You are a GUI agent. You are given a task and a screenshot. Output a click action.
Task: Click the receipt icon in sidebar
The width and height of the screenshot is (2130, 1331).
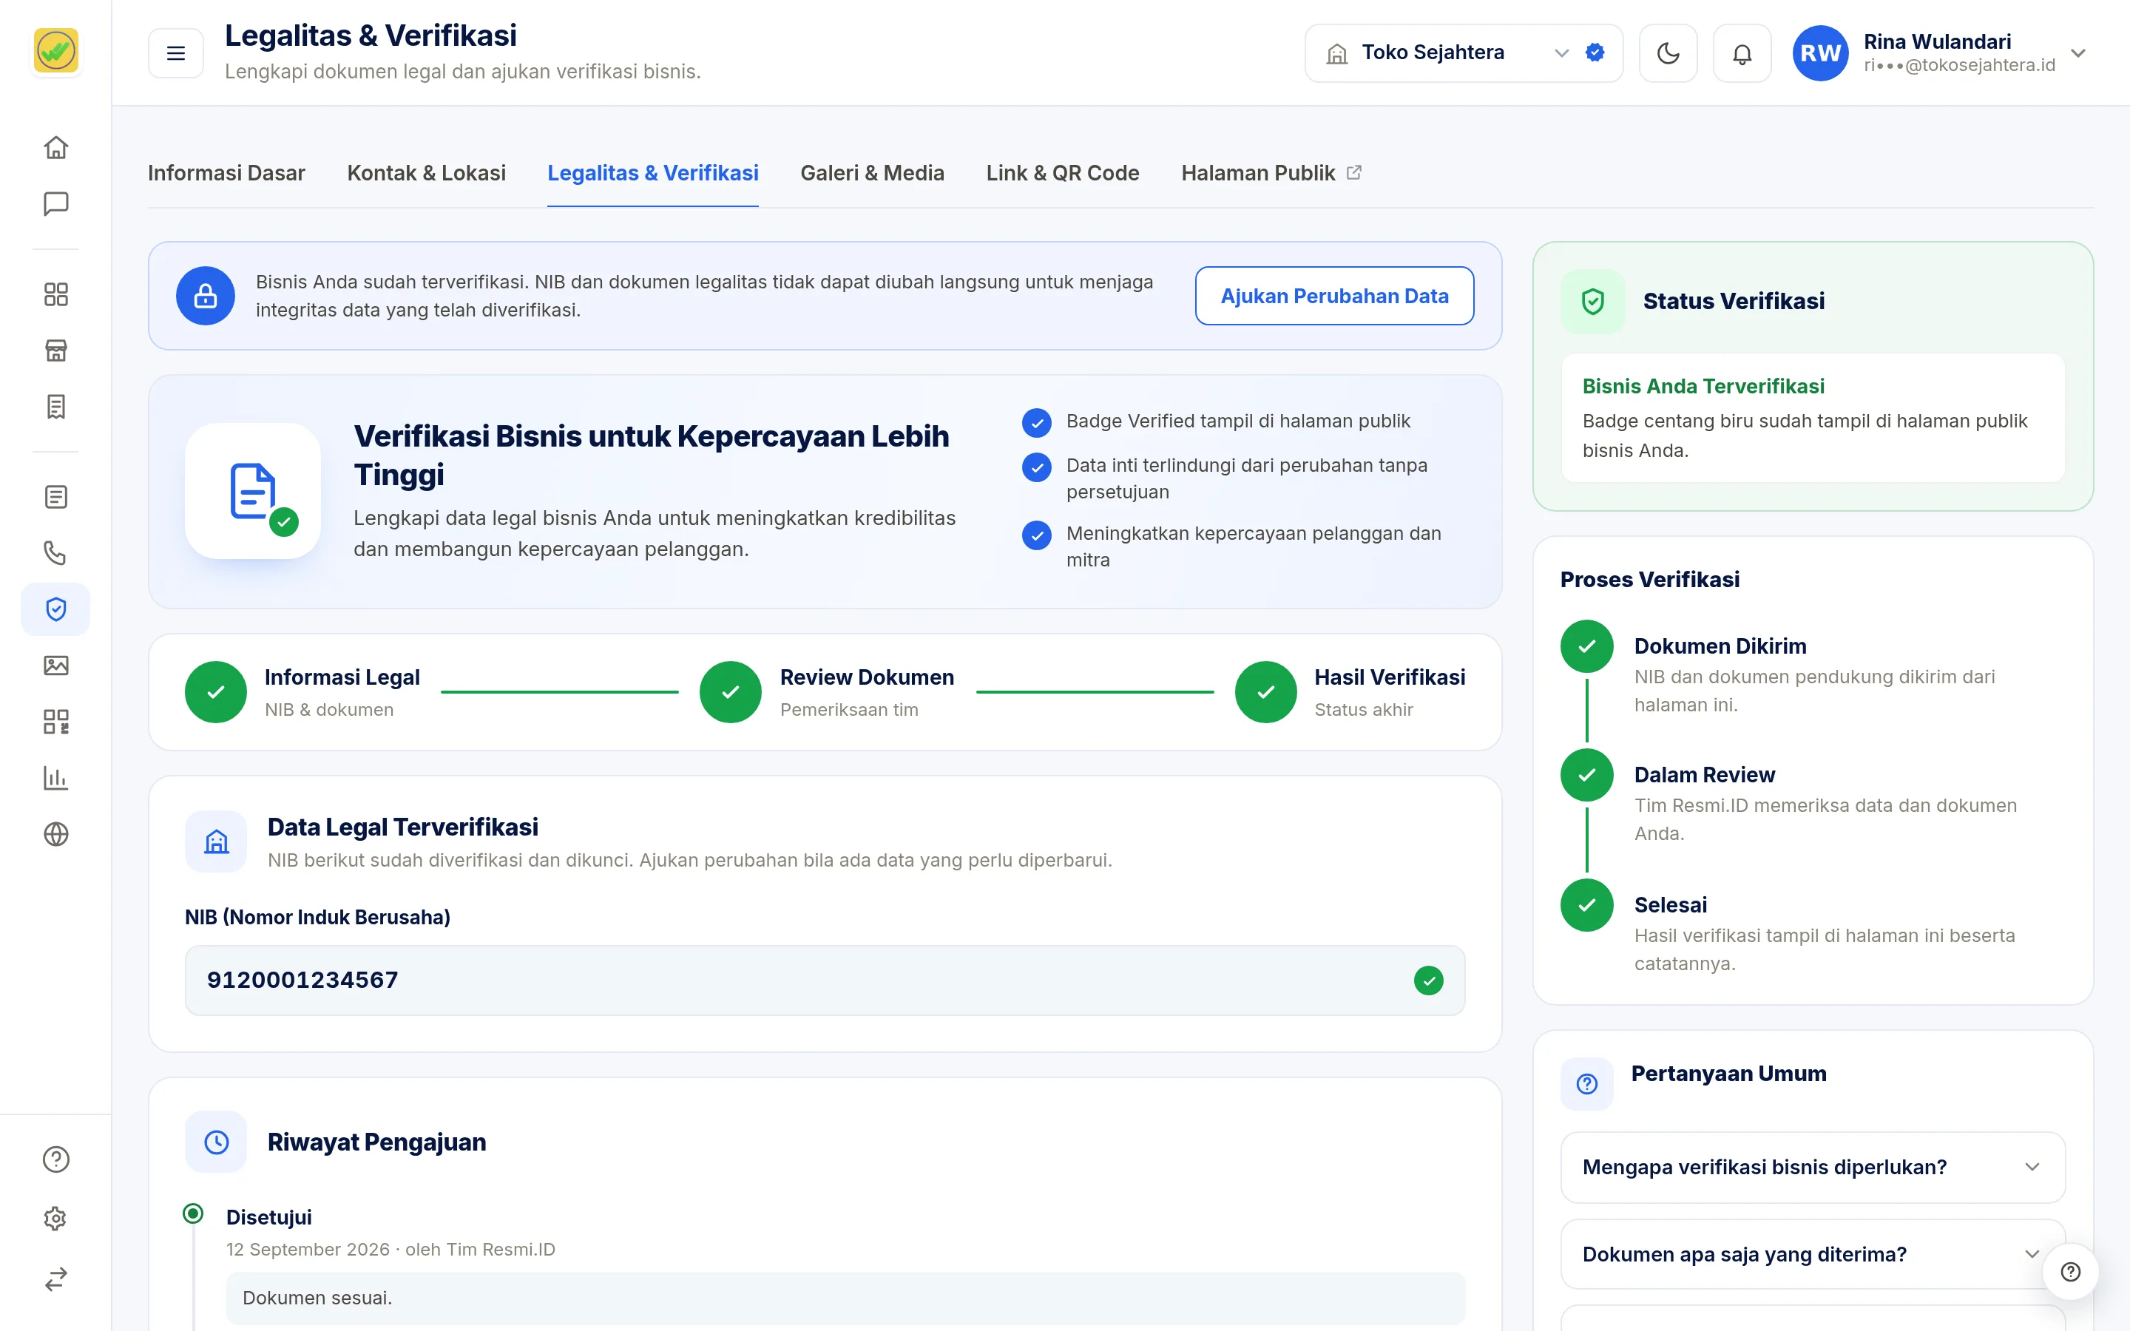[x=55, y=407]
